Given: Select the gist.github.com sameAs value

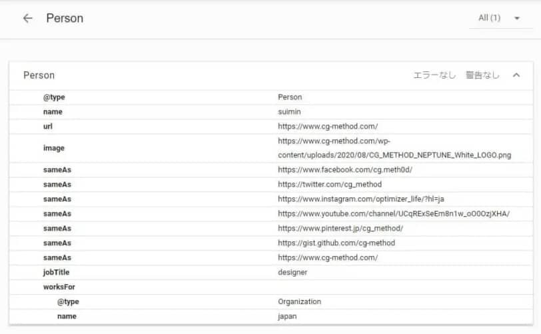Looking at the screenshot, I should 336,243.
